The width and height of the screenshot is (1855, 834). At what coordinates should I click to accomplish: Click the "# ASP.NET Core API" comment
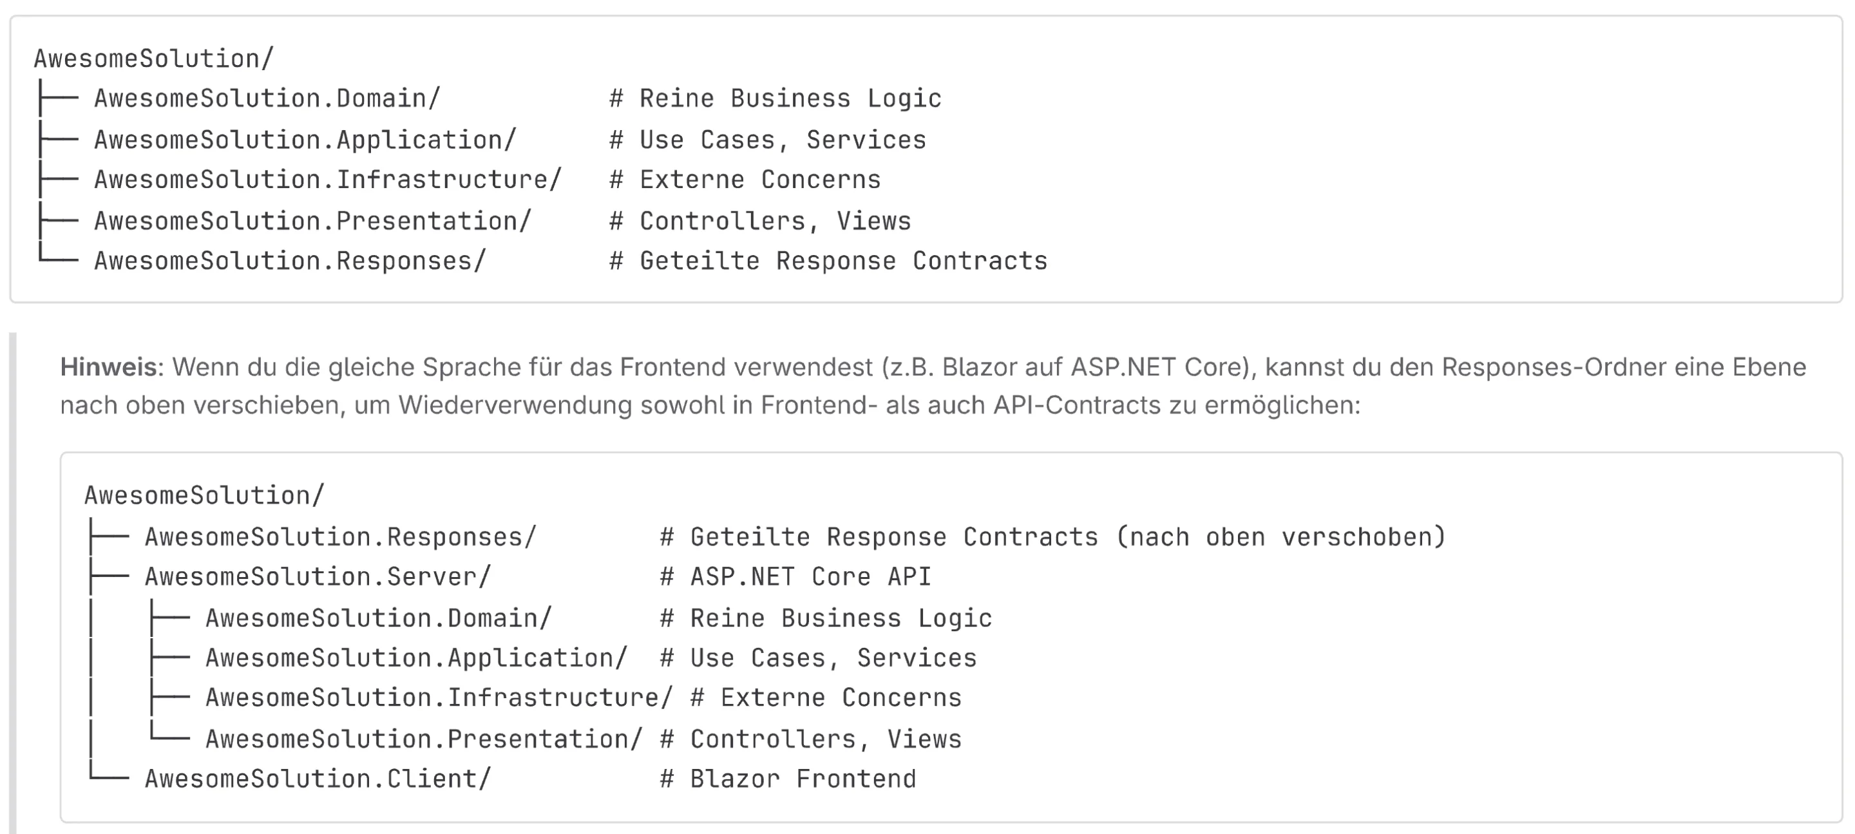[x=795, y=577]
